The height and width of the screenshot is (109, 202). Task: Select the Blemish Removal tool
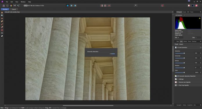2,21
